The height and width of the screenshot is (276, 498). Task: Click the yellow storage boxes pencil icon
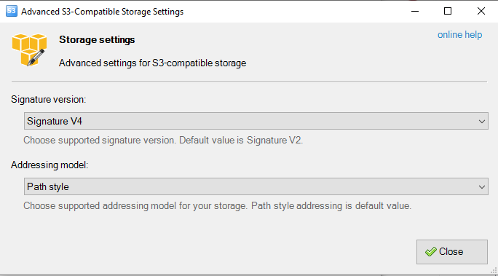pos(29,50)
